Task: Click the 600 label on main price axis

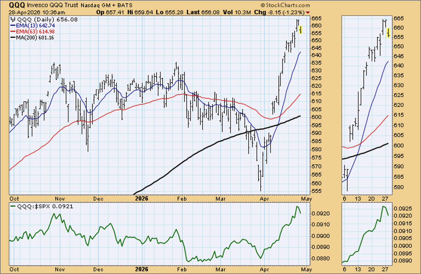Action: (316, 118)
